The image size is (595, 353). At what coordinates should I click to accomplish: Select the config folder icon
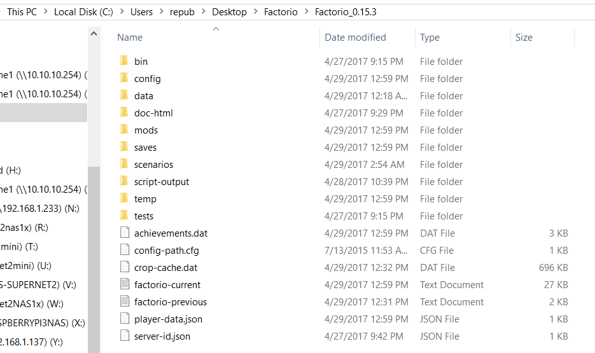[x=124, y=78]
